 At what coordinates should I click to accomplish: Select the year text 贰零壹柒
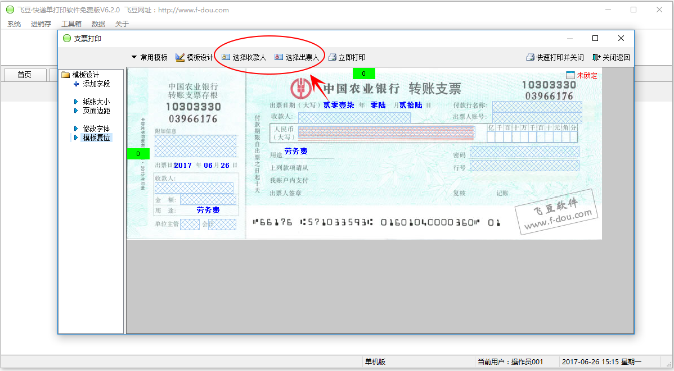(x=339, y=105)
